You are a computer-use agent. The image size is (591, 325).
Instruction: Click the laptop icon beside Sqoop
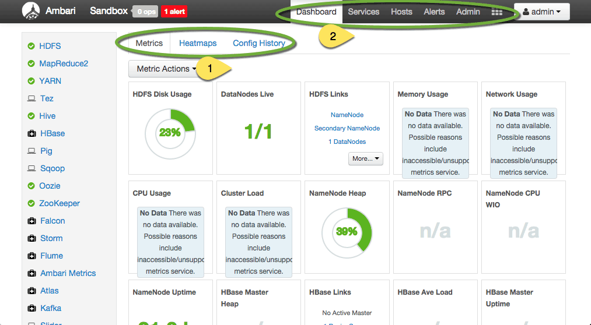pyautogui.click(x=32, y=168)
